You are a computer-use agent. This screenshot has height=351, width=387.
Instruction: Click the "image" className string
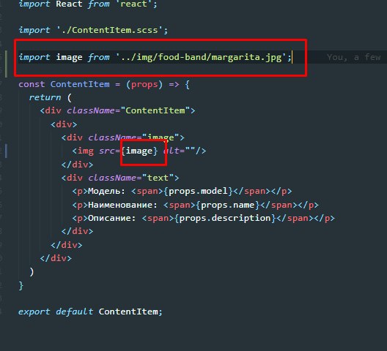pos(161,137)
